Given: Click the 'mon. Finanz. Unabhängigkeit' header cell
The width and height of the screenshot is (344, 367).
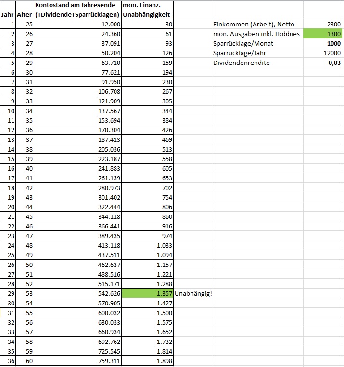Looking at the screenshot, I should pos(147,10).
